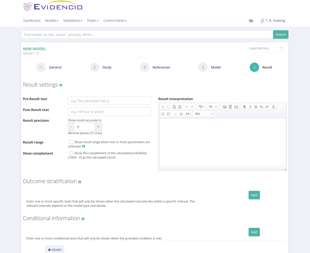Insert a block quote in the editor
The height and width of the screenshot is (253, 310).
[188, 114]
